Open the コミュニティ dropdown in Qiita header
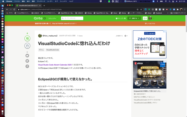Image resolution: width=187 pixels, height=117 pixels. tap(53, 18)
